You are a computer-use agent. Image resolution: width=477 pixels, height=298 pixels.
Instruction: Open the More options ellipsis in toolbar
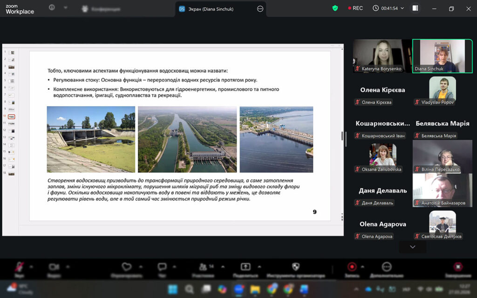386,267
